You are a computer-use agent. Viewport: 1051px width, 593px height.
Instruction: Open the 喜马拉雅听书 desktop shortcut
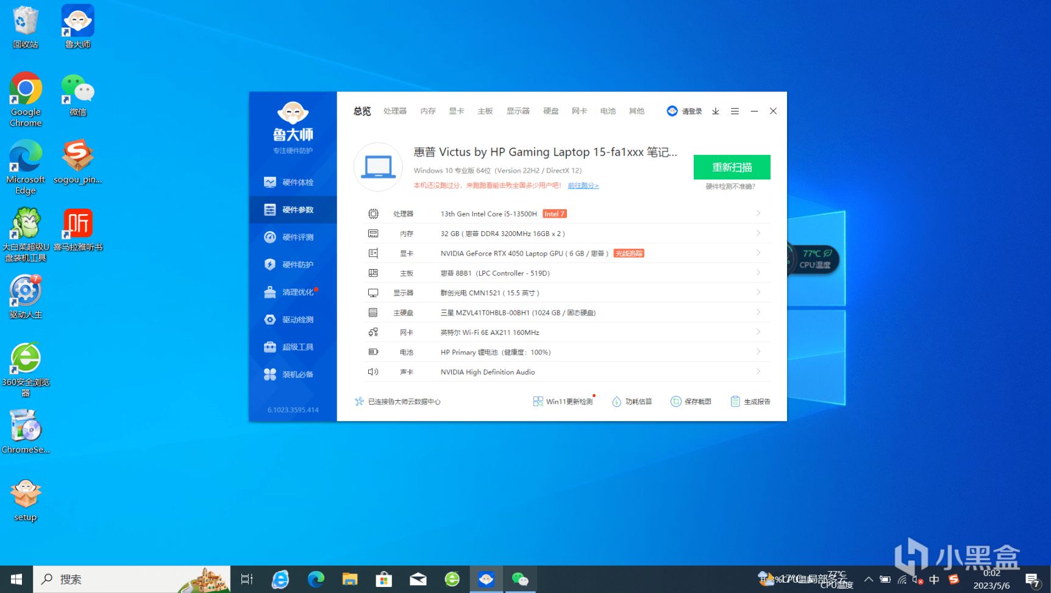(x=78, y=230)
